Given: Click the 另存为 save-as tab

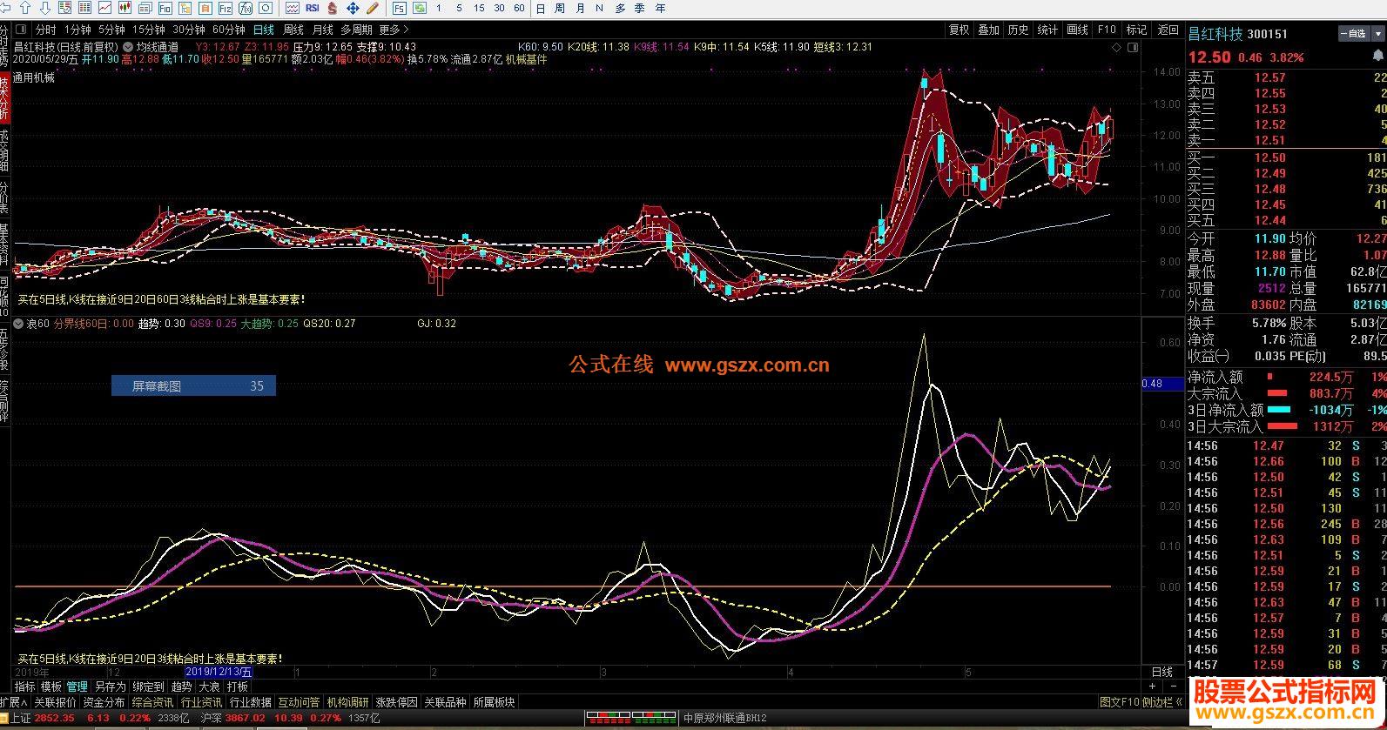Looking at the screenshot, I should click(110, 686).
